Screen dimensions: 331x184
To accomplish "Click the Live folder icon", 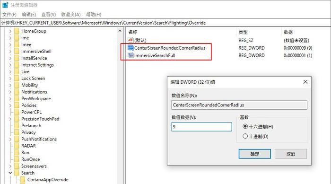I will pyautogui.click(x=17, y=71).
